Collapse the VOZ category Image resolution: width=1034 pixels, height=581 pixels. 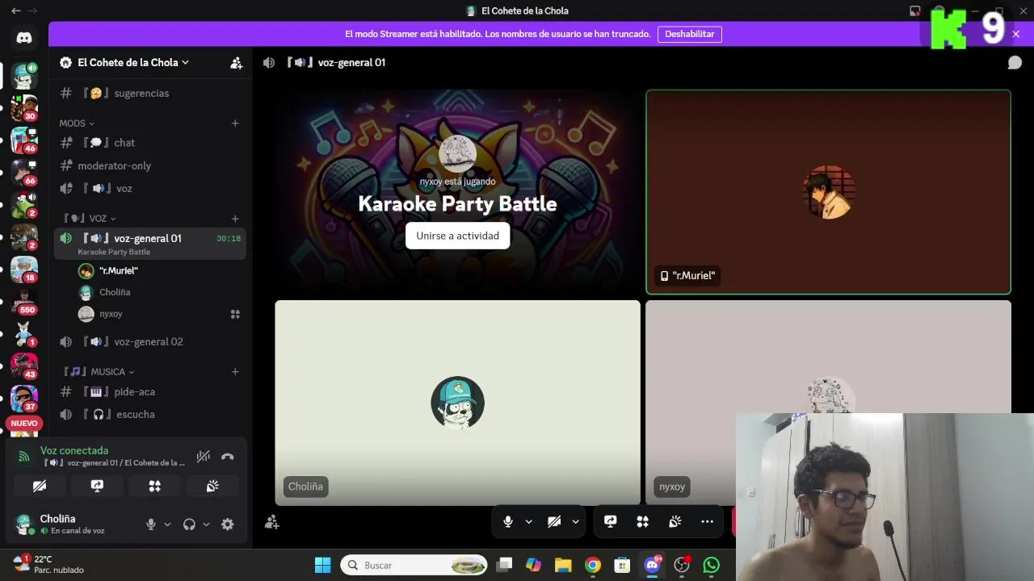(x=90, y=219)
